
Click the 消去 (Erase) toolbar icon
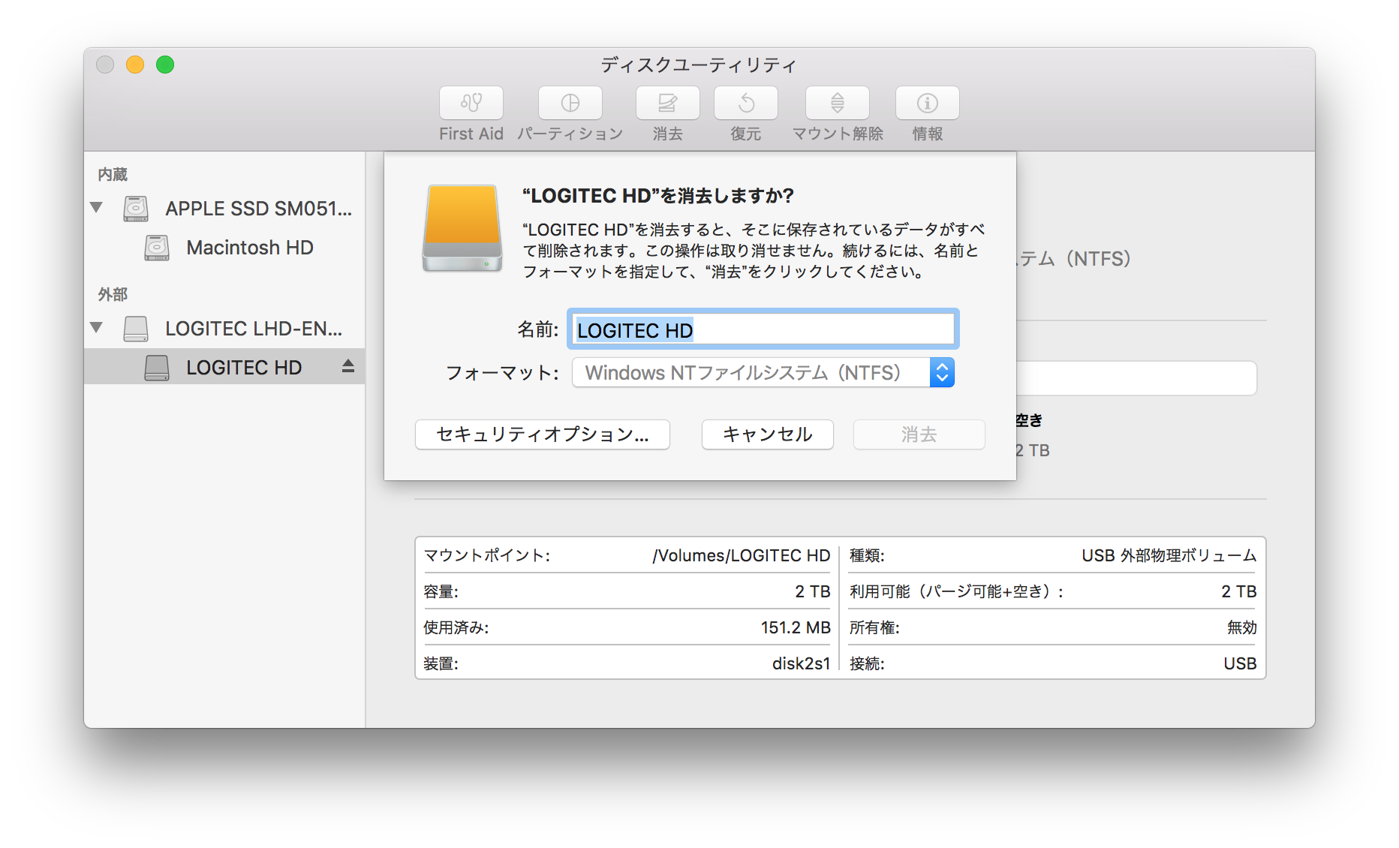(668, 103)
